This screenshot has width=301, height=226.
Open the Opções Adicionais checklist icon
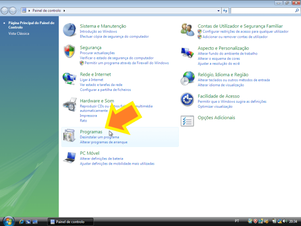[x=187, y=121]
